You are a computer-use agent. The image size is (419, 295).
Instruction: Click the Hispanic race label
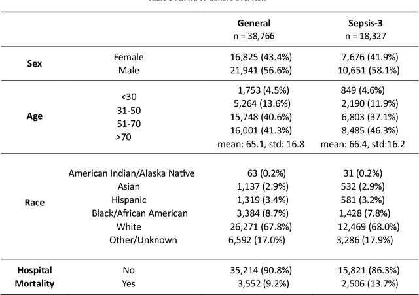click(128, 200)
